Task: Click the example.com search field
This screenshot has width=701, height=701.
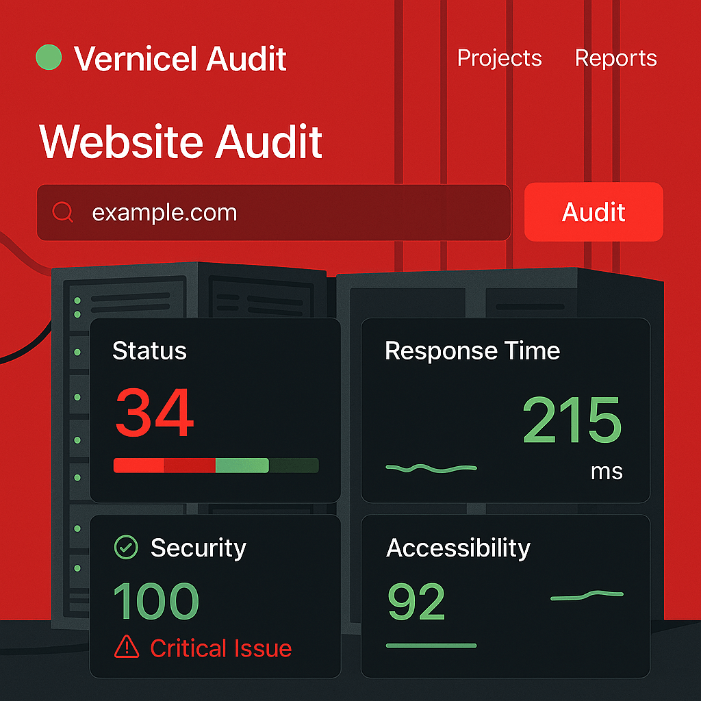Action: coord(274,212)
